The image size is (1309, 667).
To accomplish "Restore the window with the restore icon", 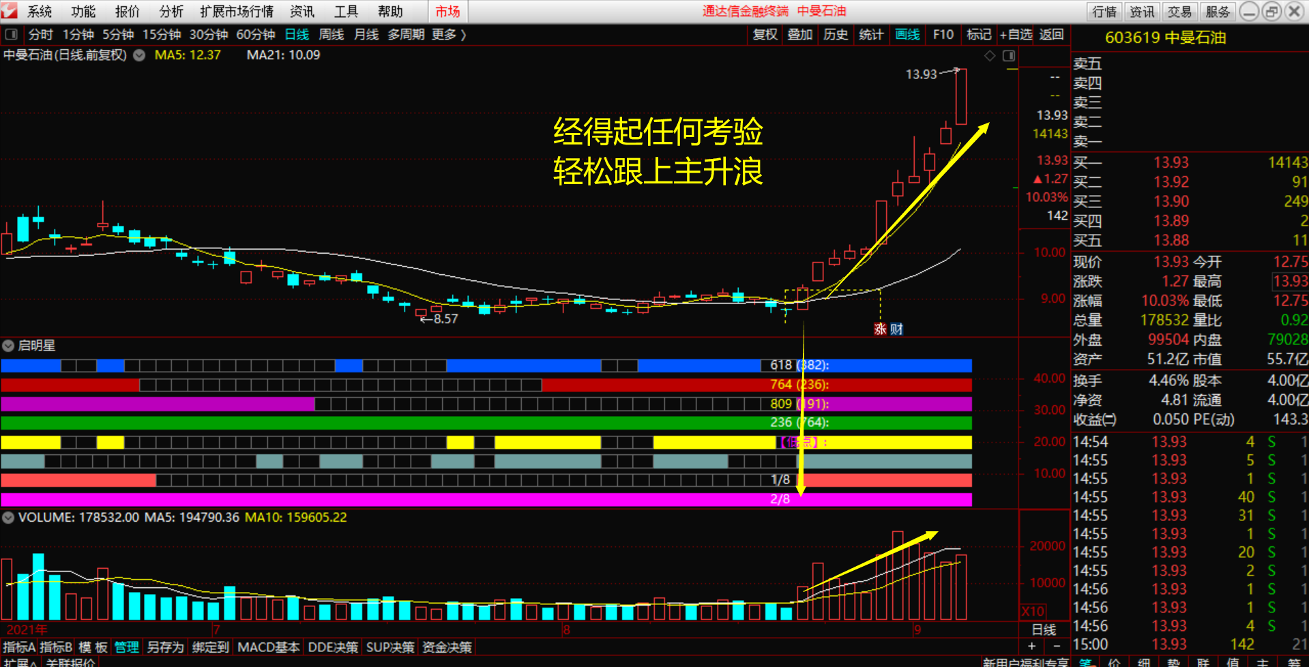I will tap(1271, 11).
